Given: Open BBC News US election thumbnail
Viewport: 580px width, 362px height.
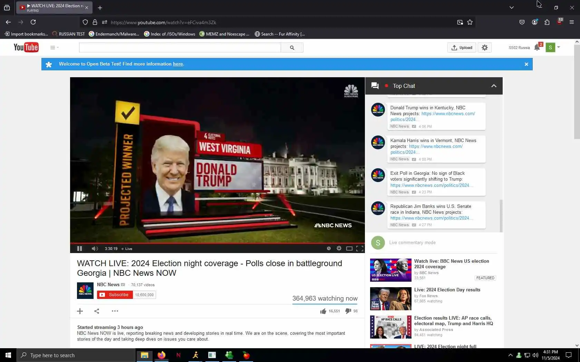Looking at the screenshot, I should pyautogui.click(x=391, y=270).
